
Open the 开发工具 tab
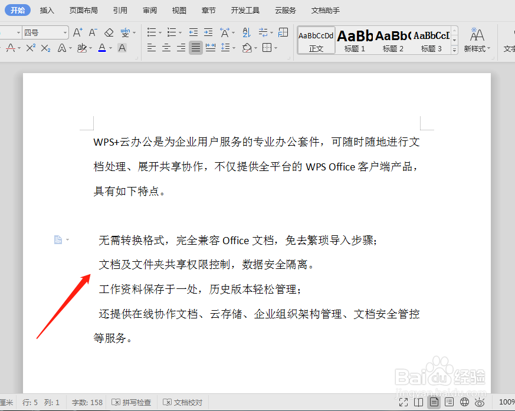tap(245, 11)
